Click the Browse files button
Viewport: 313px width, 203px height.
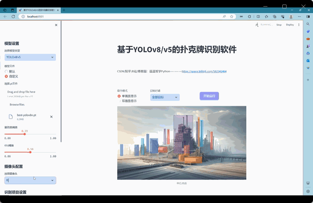tap(17, 105)
